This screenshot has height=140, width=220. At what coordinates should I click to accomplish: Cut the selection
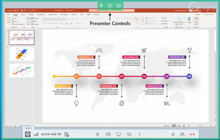(14, 18)
